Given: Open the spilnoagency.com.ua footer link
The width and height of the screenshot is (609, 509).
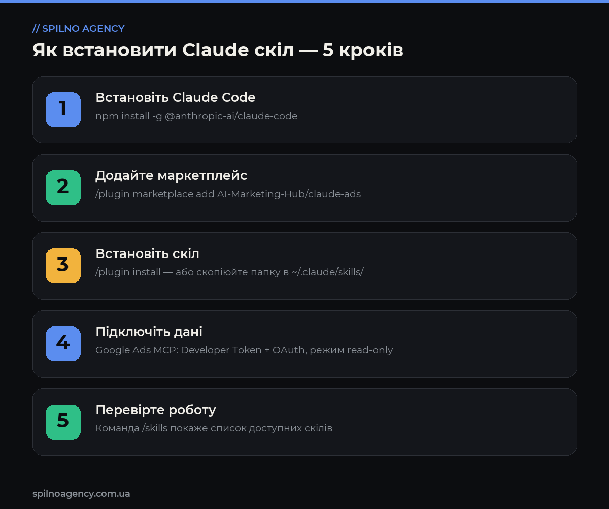Looking at the screenshot, I should (x=81, y=494).
